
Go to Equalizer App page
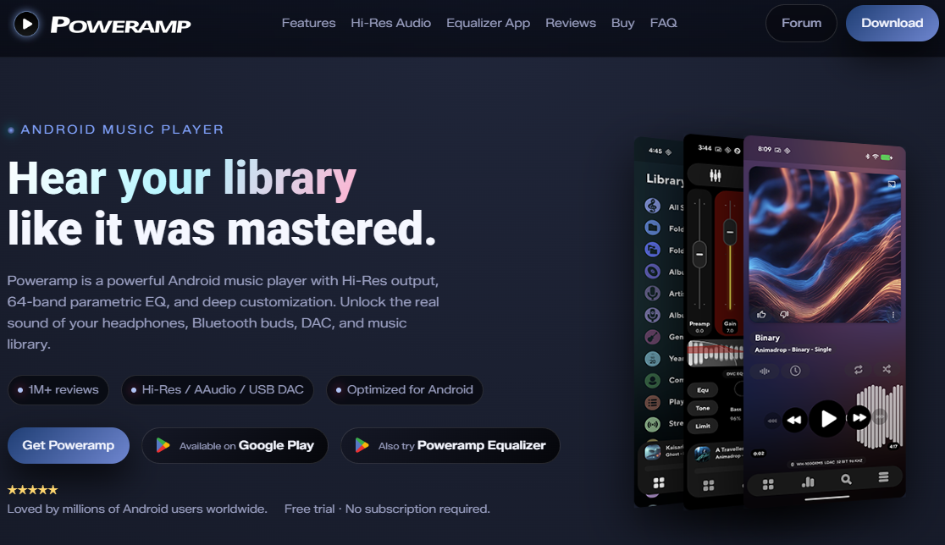(489, 23)
